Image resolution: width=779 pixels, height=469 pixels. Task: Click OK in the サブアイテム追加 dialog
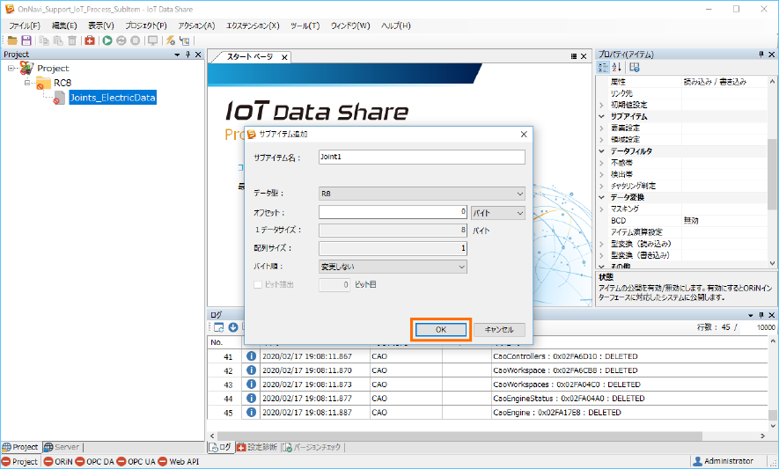[x=441, y=329]
